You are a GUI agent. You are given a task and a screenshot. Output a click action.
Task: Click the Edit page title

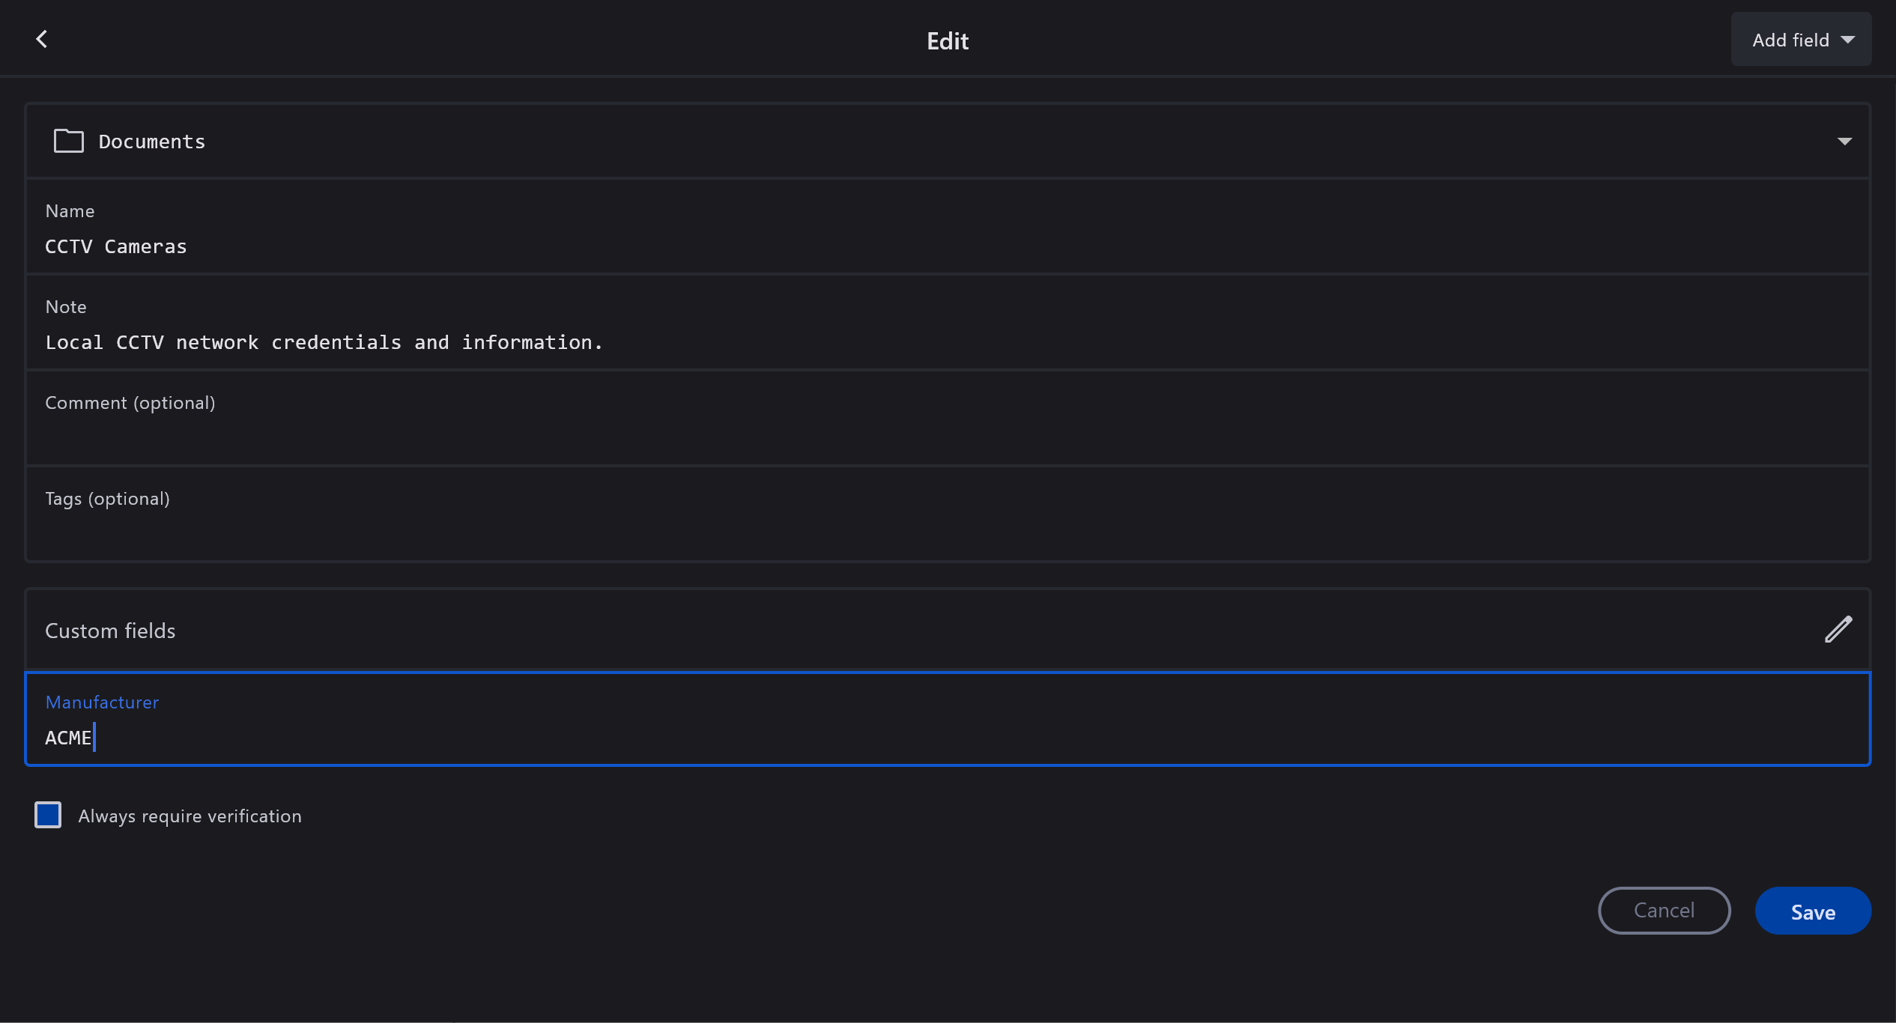[x=947, y=41]
